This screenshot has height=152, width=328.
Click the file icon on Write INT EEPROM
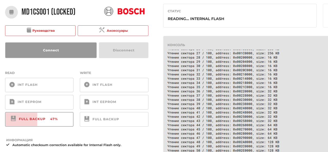click(87, 102)
